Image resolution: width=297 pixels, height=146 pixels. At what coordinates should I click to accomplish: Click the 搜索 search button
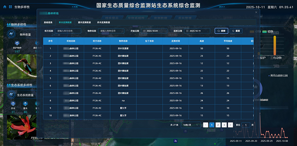221,31
